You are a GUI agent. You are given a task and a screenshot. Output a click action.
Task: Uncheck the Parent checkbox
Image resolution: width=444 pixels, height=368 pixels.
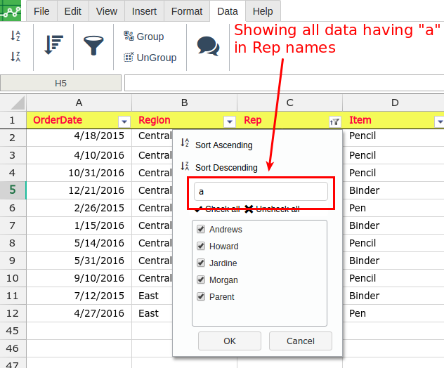tap(201, 297)
